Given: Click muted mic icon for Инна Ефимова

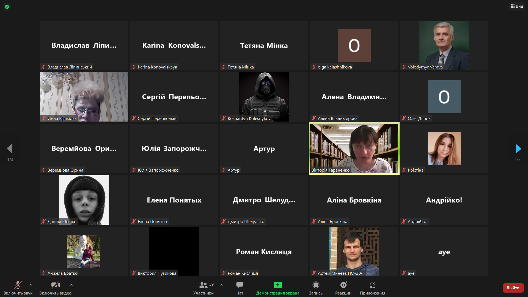Looking at the screenshot, I should click(43, 118).
